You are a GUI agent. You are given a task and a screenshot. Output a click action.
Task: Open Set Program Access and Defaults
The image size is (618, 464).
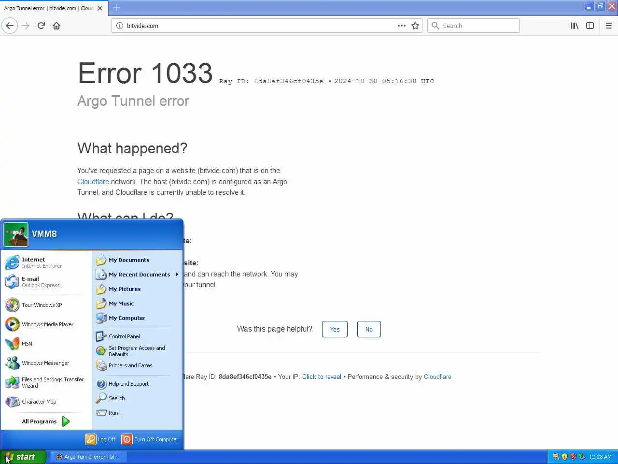tap(137, 351)
